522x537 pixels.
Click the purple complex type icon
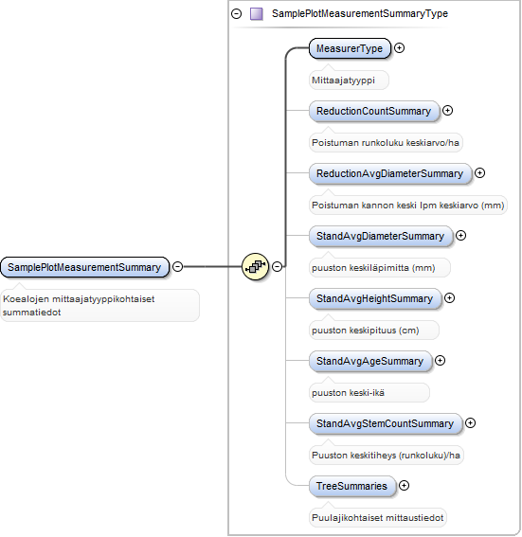(256, 14)
